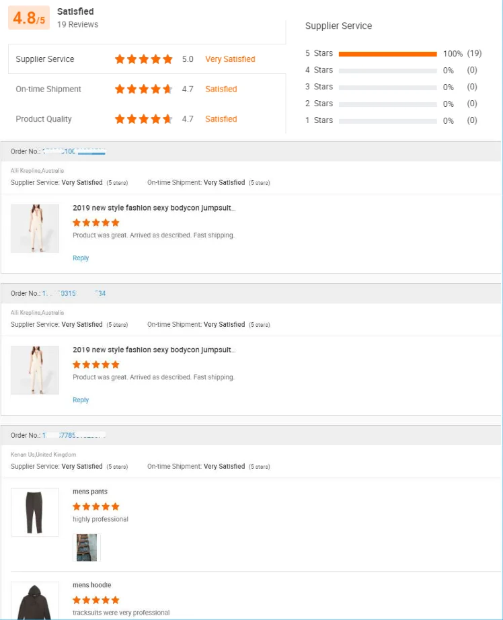The height and width of the screenshot is (620, 503).
Task: Click the 2 Stars rating bar
Action: coord(387,104)
